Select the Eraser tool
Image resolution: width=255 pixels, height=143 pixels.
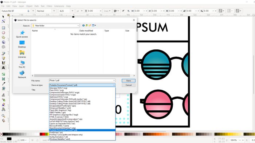[x=3, y=105]
